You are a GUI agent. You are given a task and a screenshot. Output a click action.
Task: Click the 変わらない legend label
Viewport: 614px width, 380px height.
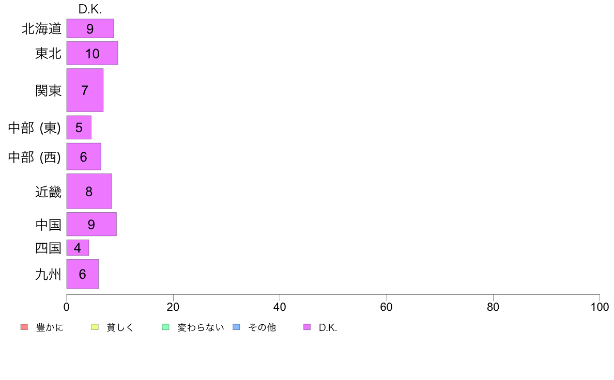[x=201, y=327]
